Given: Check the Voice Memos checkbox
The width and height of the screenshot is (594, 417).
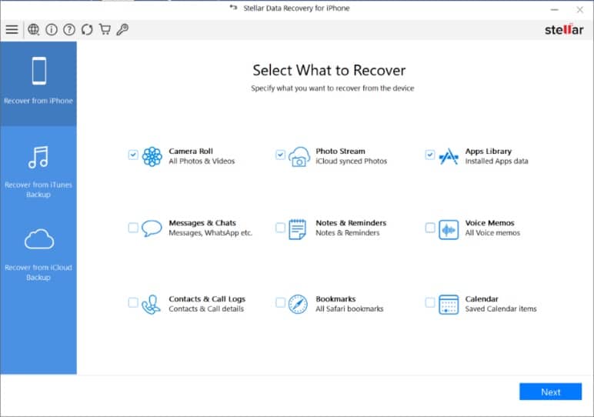Looking at the screenshot, I should 429,228.
